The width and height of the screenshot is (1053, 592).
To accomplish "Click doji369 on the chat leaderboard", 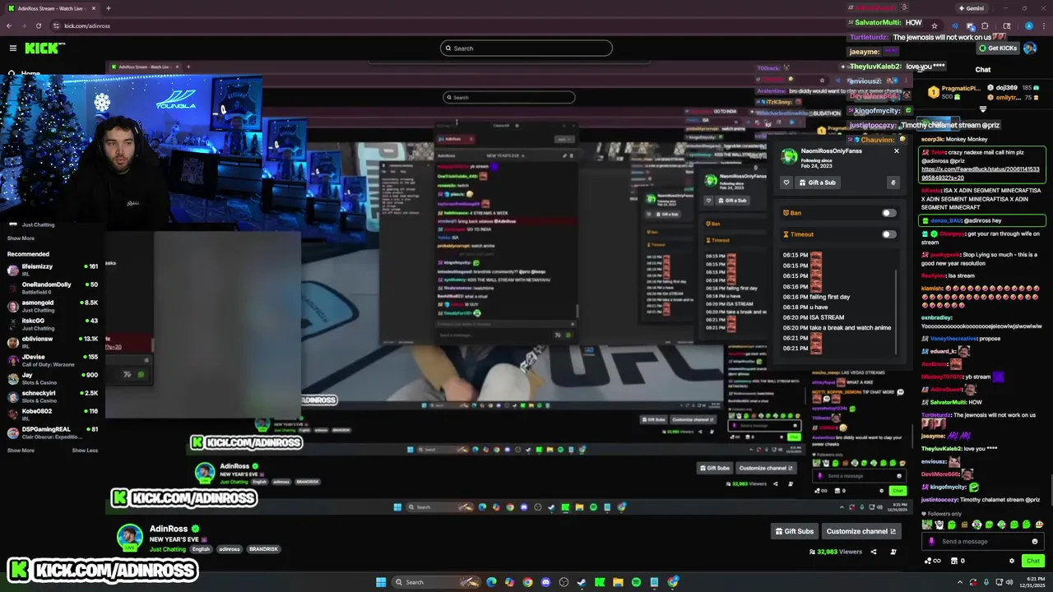I will [1007, 87].
